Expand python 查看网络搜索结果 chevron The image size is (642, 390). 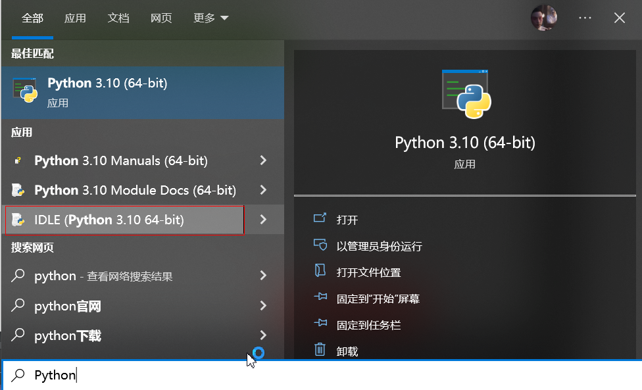(x=263, y=276)
